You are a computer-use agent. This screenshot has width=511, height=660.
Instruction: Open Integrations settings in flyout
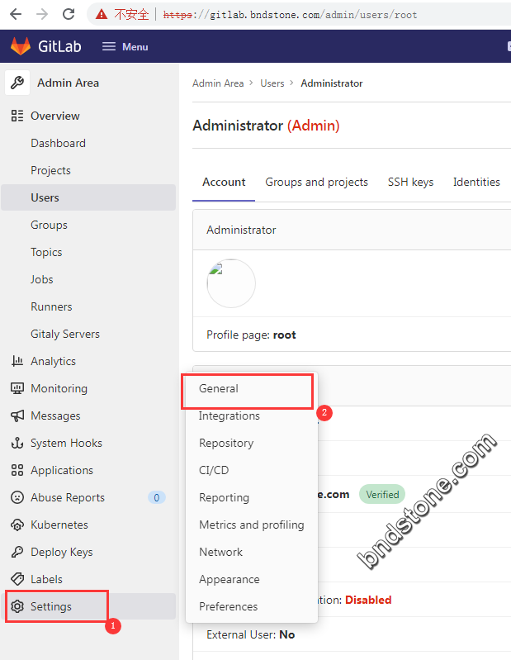click(252, 415)
